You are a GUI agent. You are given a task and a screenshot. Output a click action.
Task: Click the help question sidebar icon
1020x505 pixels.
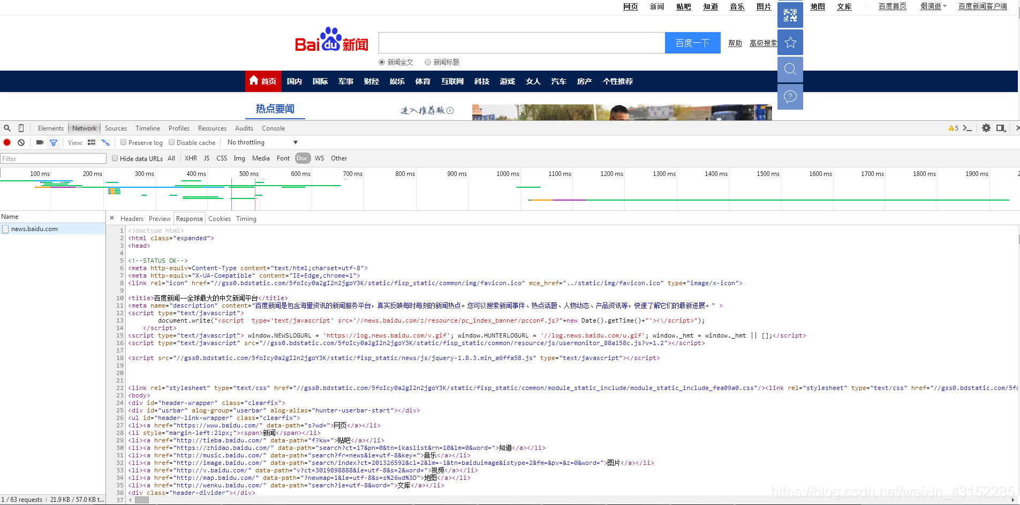click(x=790, y=97)
